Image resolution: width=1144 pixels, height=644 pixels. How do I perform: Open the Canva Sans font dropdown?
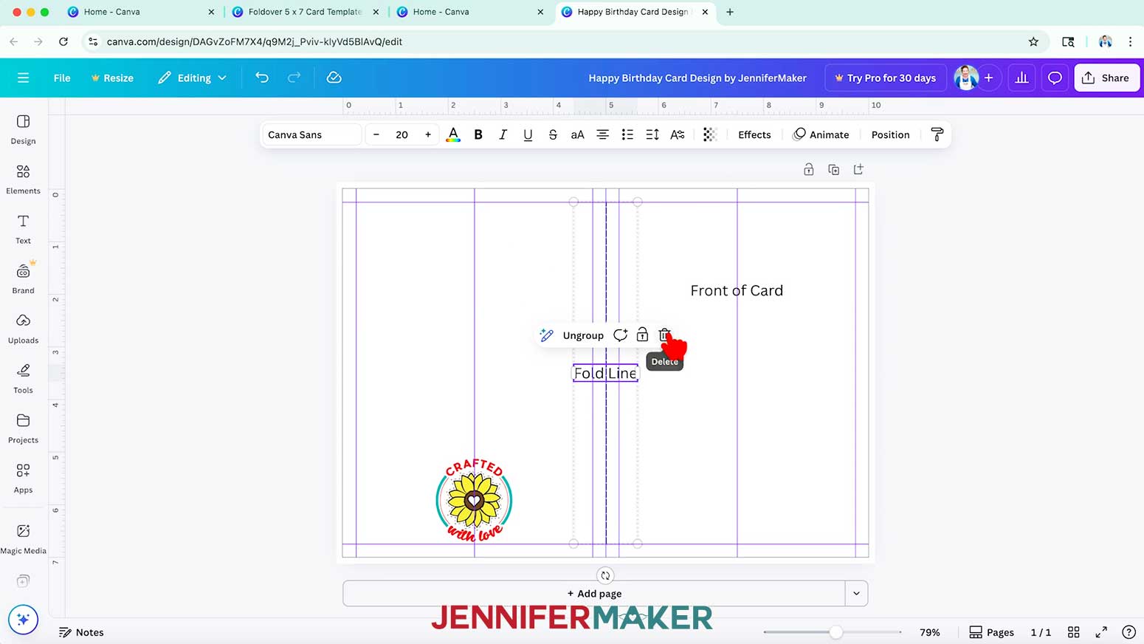pos(311,134)
